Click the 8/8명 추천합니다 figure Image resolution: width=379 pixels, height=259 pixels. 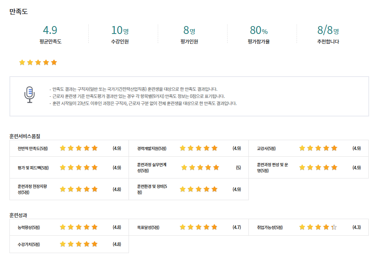pos(328,30)
